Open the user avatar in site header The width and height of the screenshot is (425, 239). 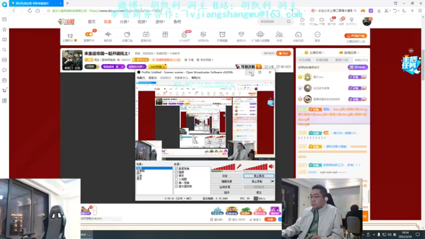coord(367,21)
